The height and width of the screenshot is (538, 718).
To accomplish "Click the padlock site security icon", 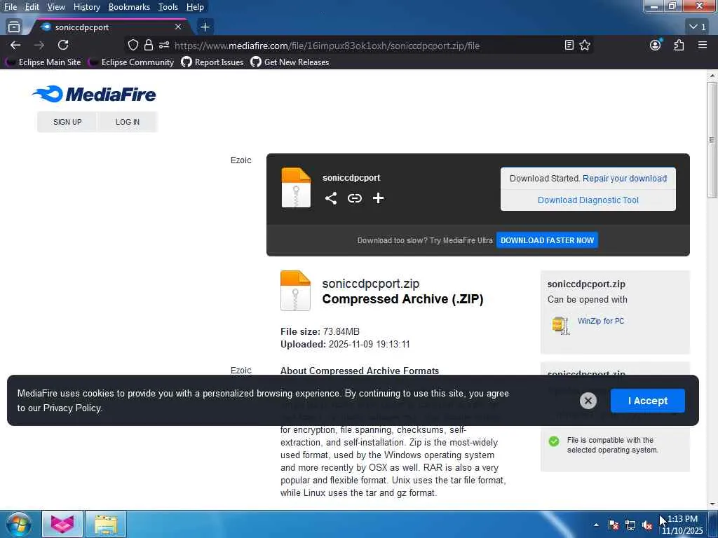I will [x=149, y=45].
